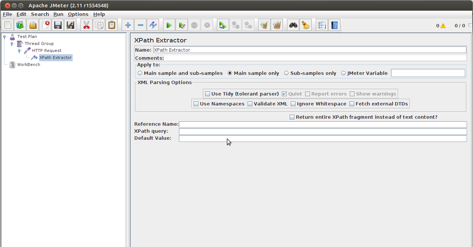Enable Use Tidy (tolerant parser)
473x247 pixels.
[207, 94]
